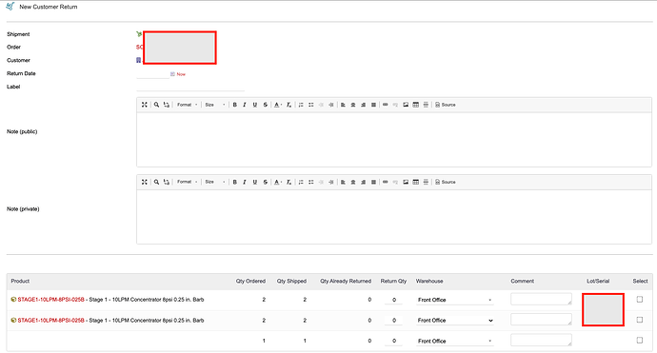Toggle underline in public note editor
This screenshot has height=353, width=657.
tap(255, 105)
